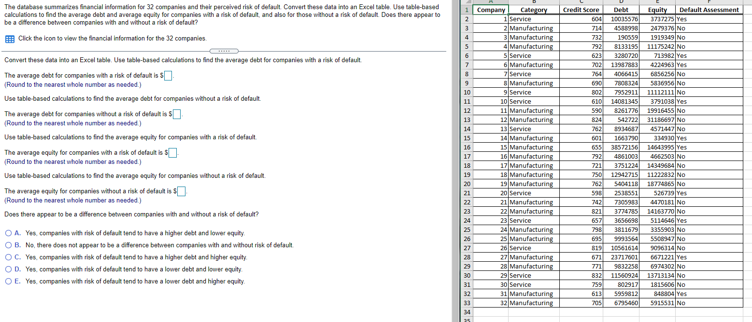Click the average debt without risk answer box
Viewport: 752px width, 322px height.
coord(177,114)
